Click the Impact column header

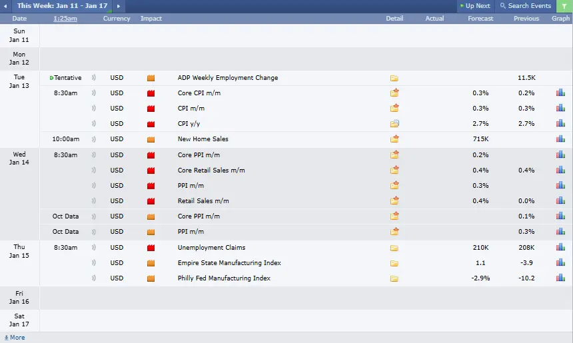[x=151, y=18]
